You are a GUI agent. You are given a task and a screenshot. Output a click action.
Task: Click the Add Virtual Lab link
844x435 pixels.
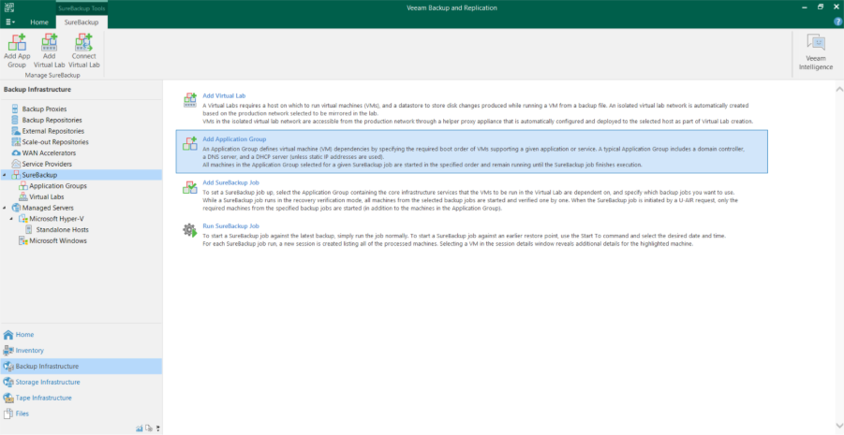pos(225,95)
